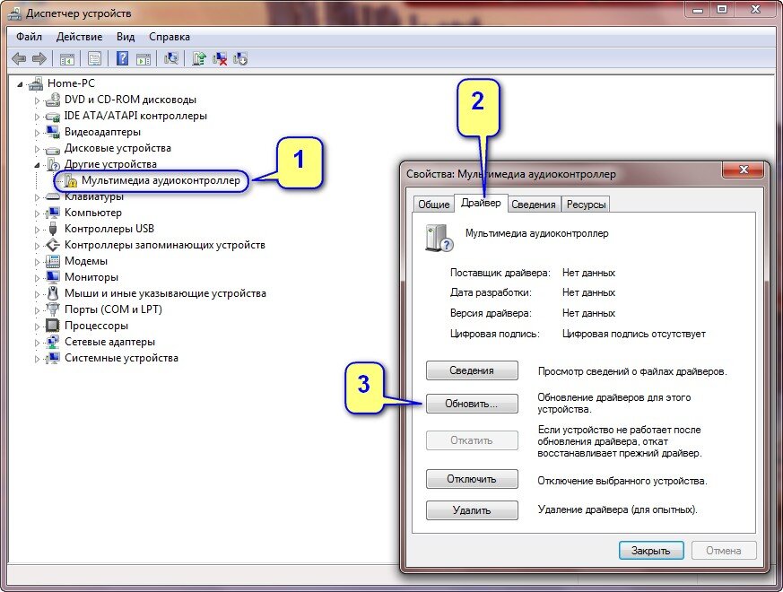Expand the IDE ATA/ATAPI контроллеры node

pos(37,117)
